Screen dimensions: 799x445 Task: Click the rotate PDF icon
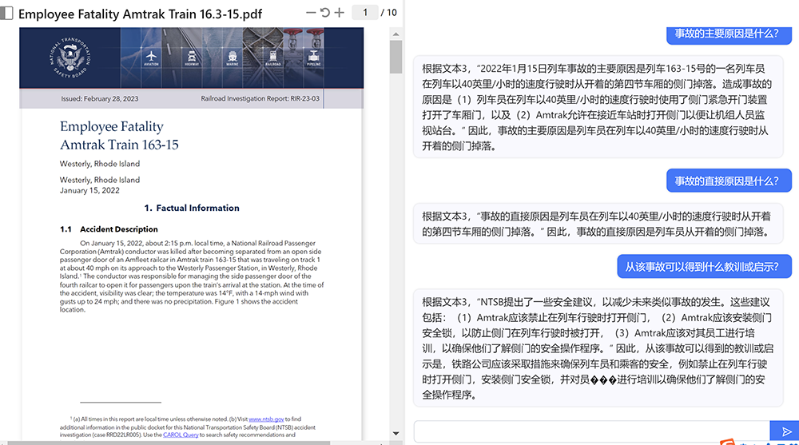[x=324, y=13]
